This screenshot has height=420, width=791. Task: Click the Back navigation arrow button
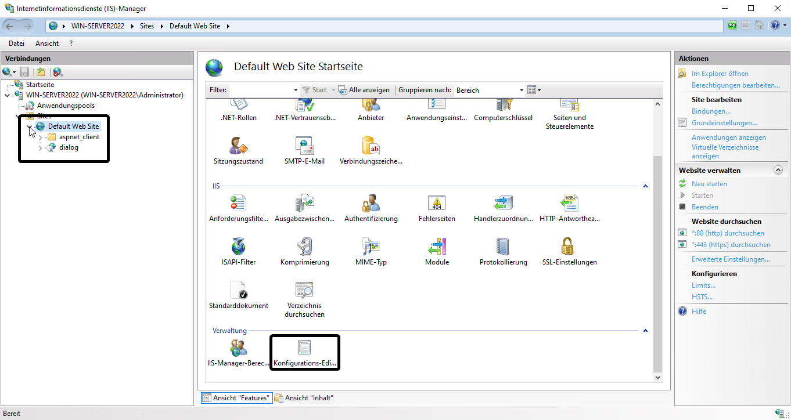9,26
